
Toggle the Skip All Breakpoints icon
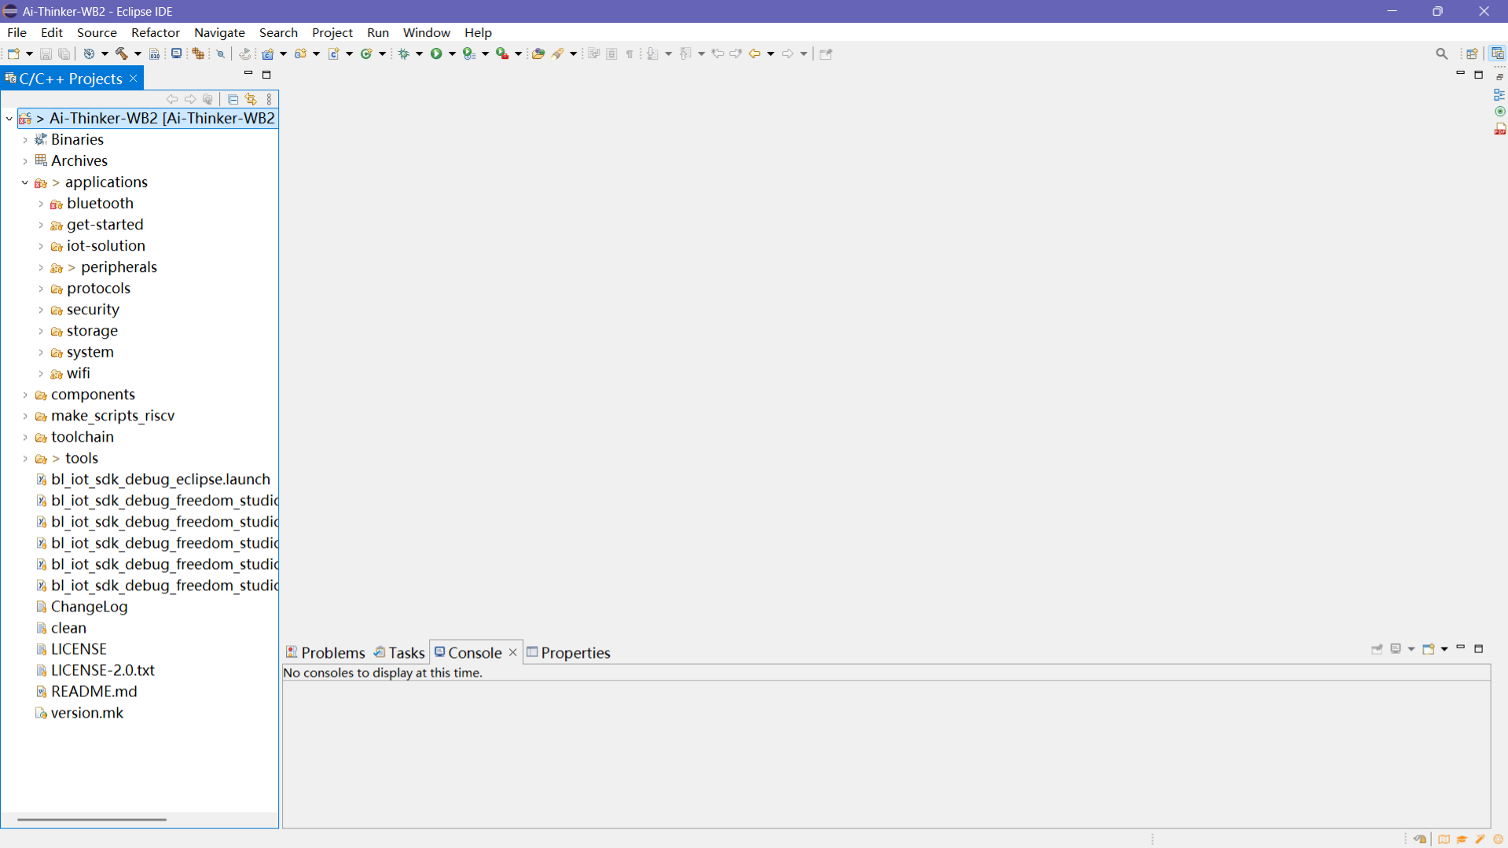click(x=221, y=53)
